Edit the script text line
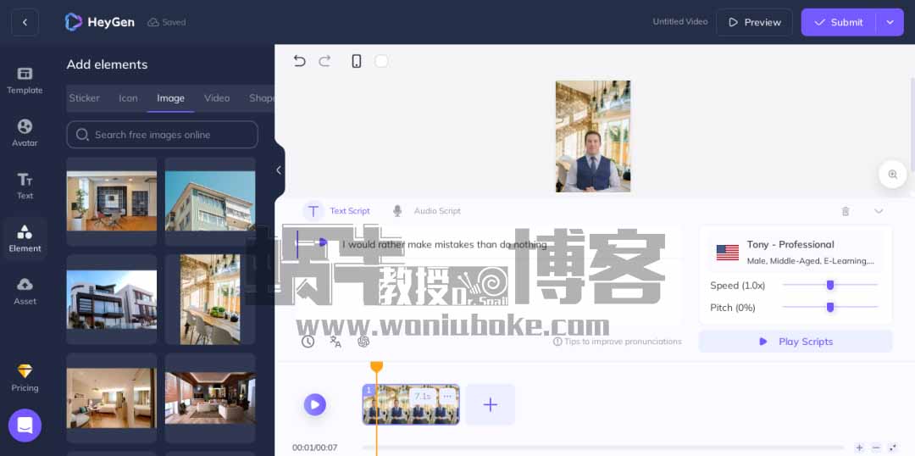Screen dimensions: 915x456 pyautogui.click(x=444, y=244)
